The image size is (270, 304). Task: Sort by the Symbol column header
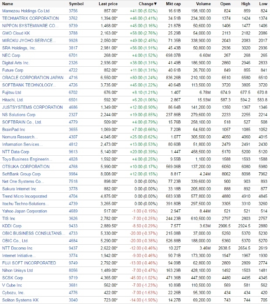[76, 4]
